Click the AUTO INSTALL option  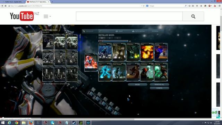138,31
